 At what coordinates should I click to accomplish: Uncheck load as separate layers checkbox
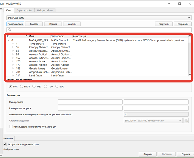[x=5, y=144]
